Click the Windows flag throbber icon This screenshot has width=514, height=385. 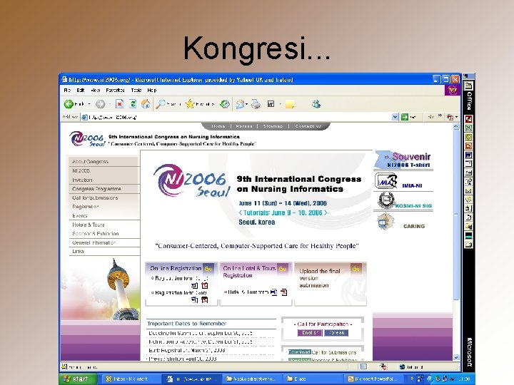coord(453,90)
